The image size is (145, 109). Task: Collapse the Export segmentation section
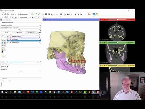pyautogui.click(x=21, y=64)
